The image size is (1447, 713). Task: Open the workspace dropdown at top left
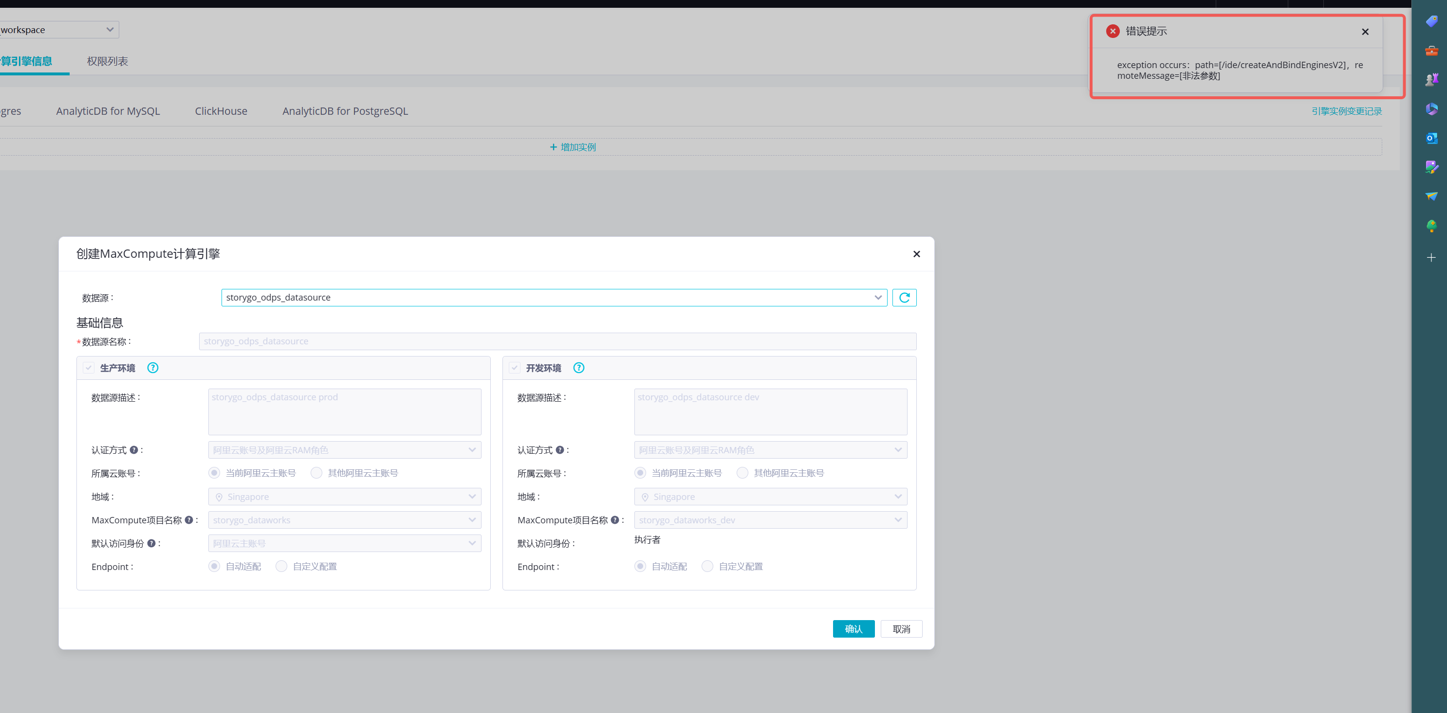point(59,30)
